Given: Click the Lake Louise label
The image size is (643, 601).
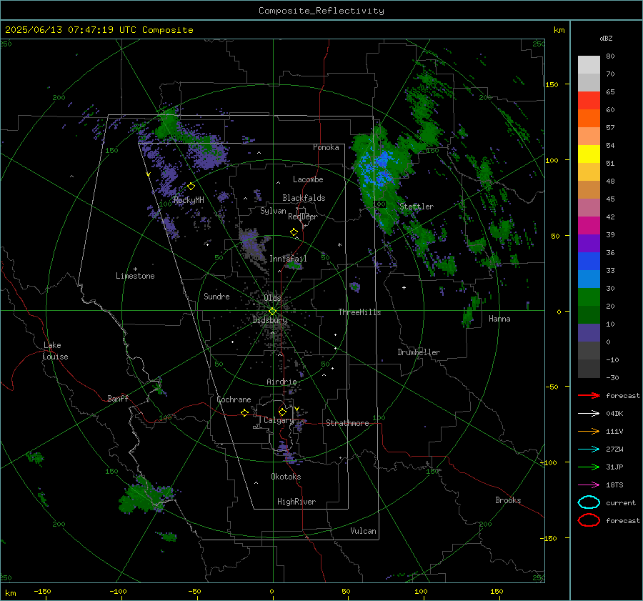Looking at the screenshot, I should (55, 351).
